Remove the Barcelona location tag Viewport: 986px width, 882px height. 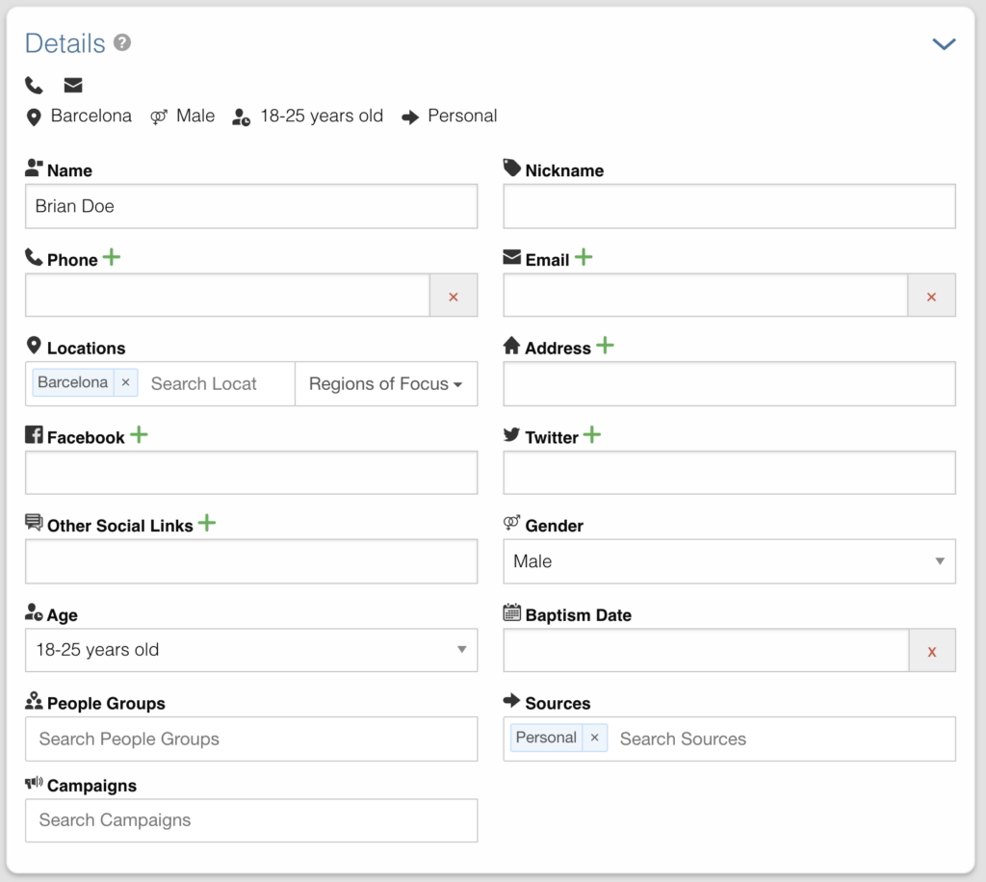tap(126, 382)
